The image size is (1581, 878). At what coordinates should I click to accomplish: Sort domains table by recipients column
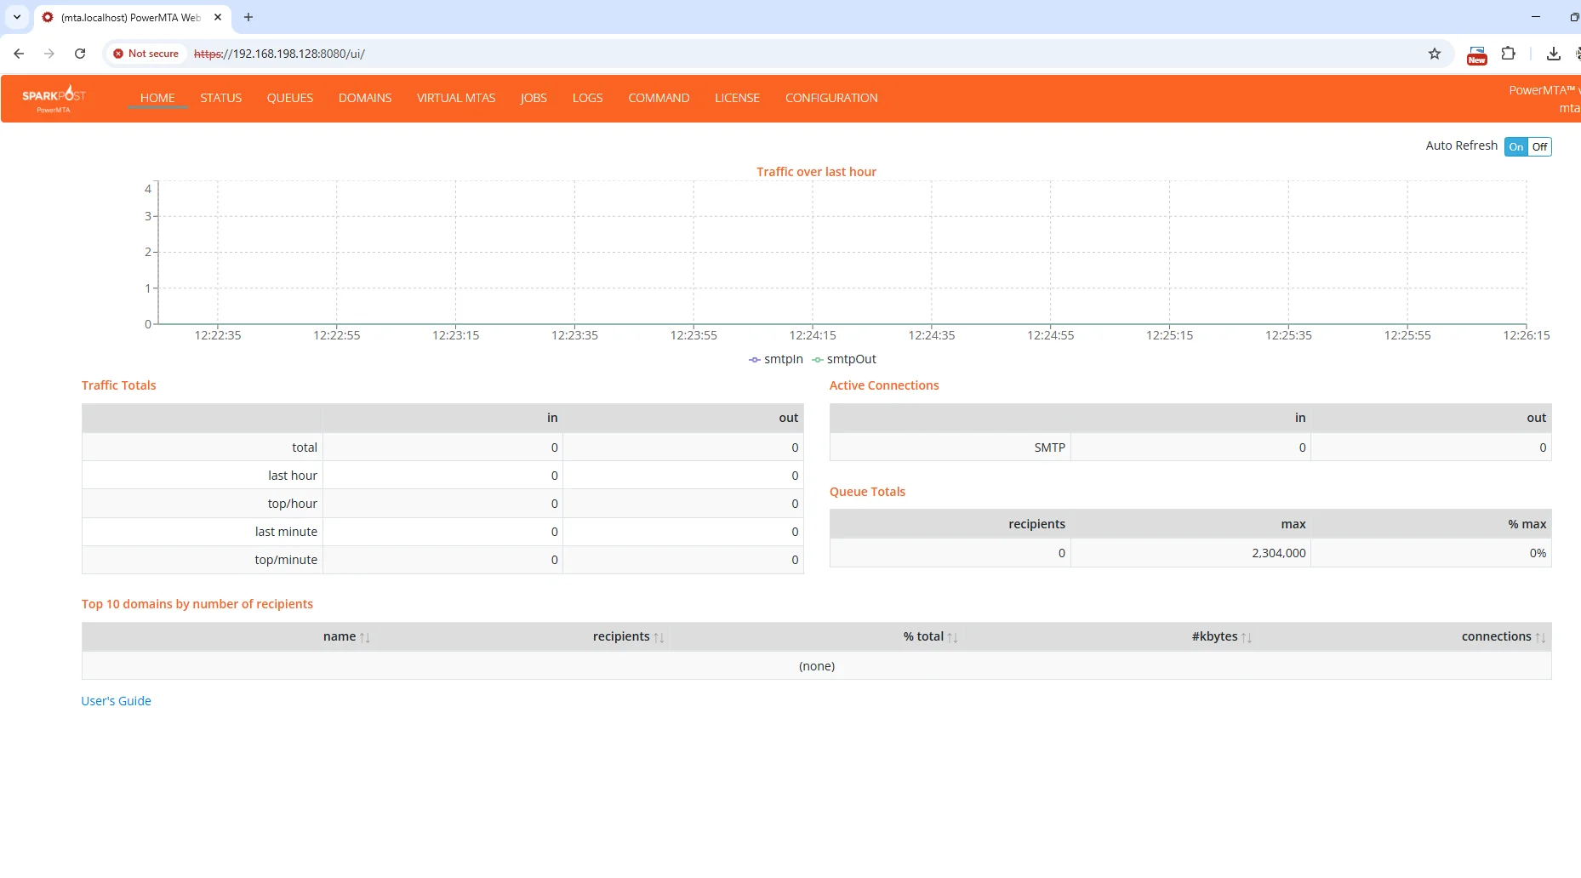[628, 636]
